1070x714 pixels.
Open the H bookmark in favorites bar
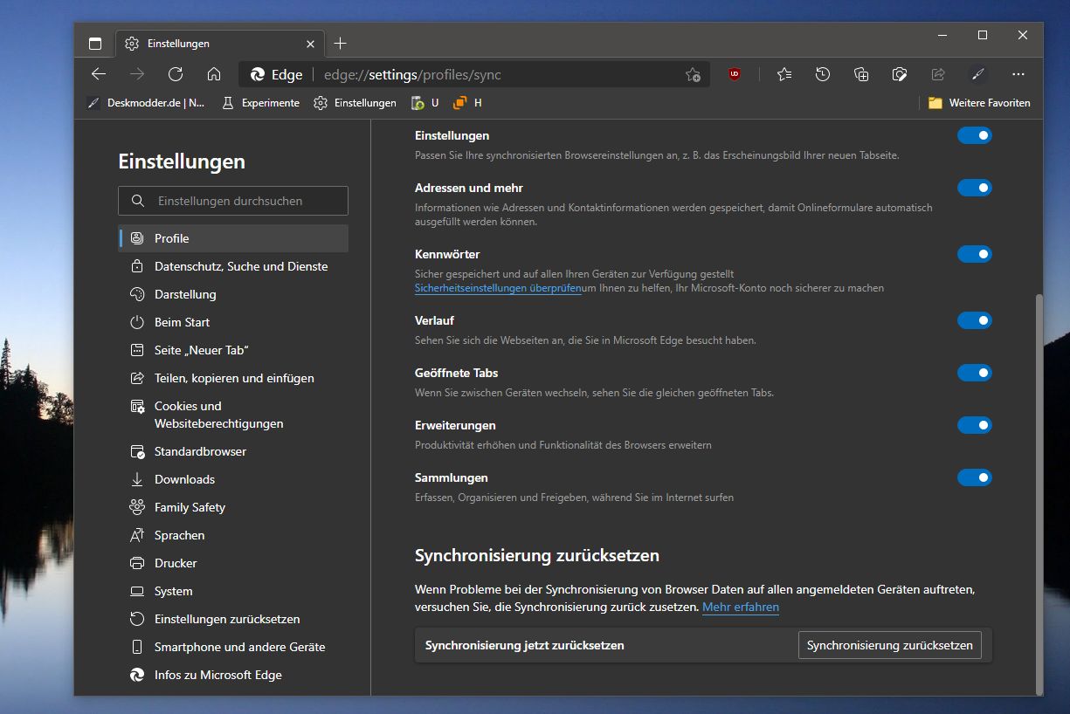(x=467, y=103)
